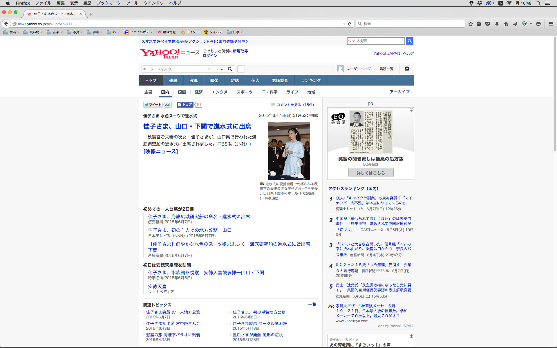
Task: Expand the ニュース search category dropdown
Action: tap(215, 69)
